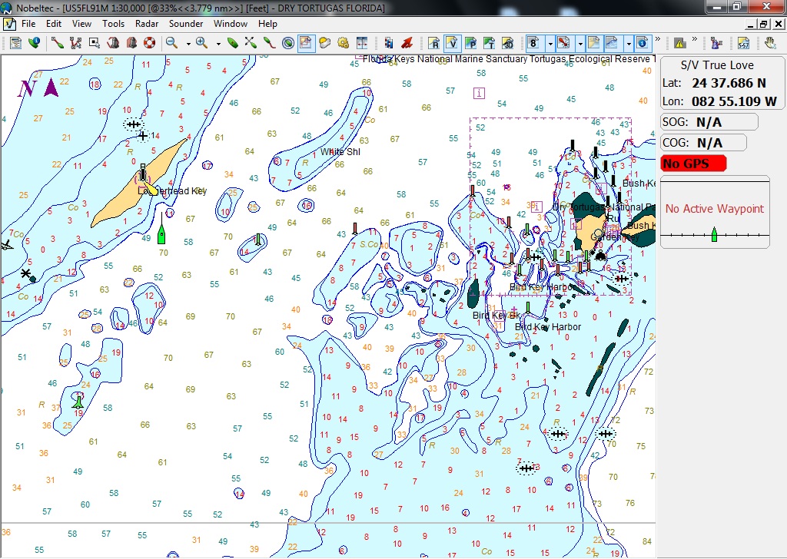
Task: Click the Loggerhead Key label on chart
Action: click(172, 191)
